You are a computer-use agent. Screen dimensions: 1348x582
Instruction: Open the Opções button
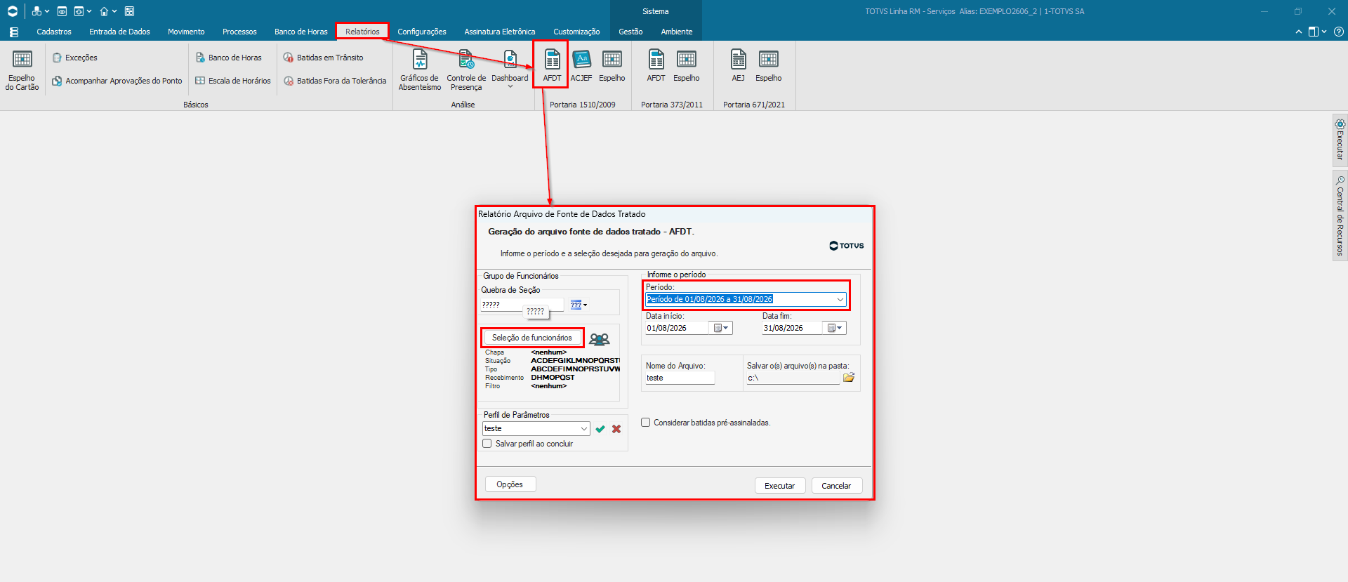(510, 484)
